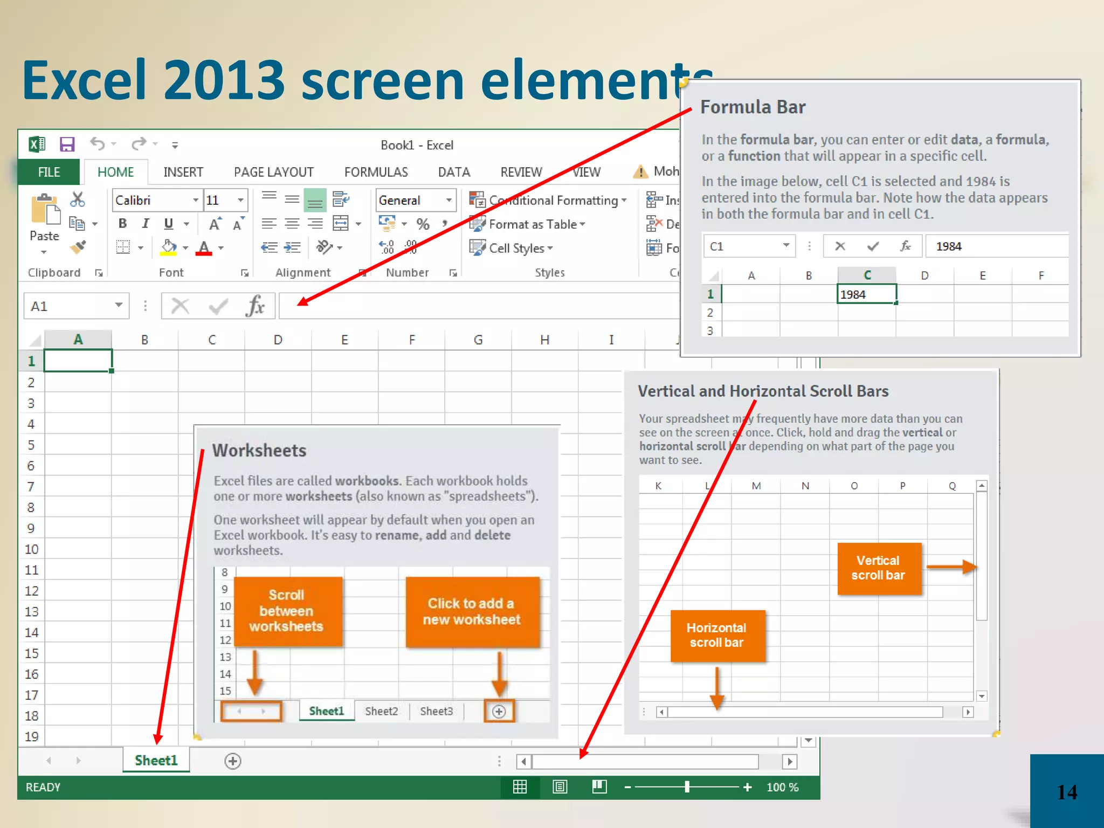The width and height of the screenshot is (1104, 828).
Task: Click the Insert Function fx icon
Action: click(x=255, y=306)
